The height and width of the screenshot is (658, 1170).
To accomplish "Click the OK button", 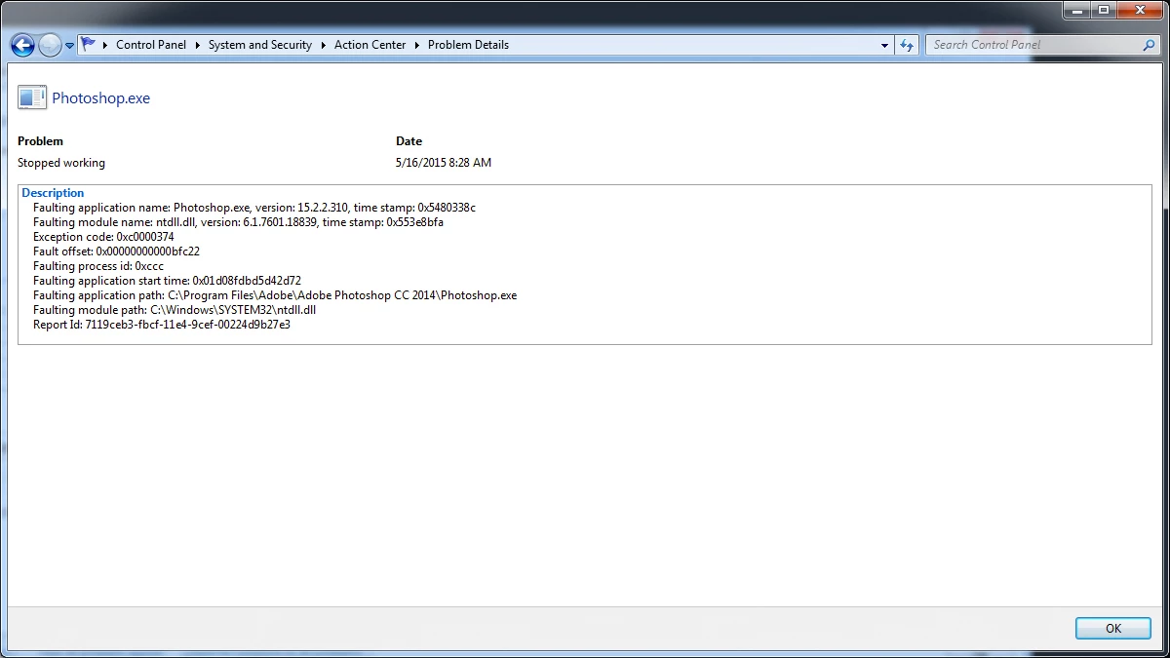I will coord(1113,629).
